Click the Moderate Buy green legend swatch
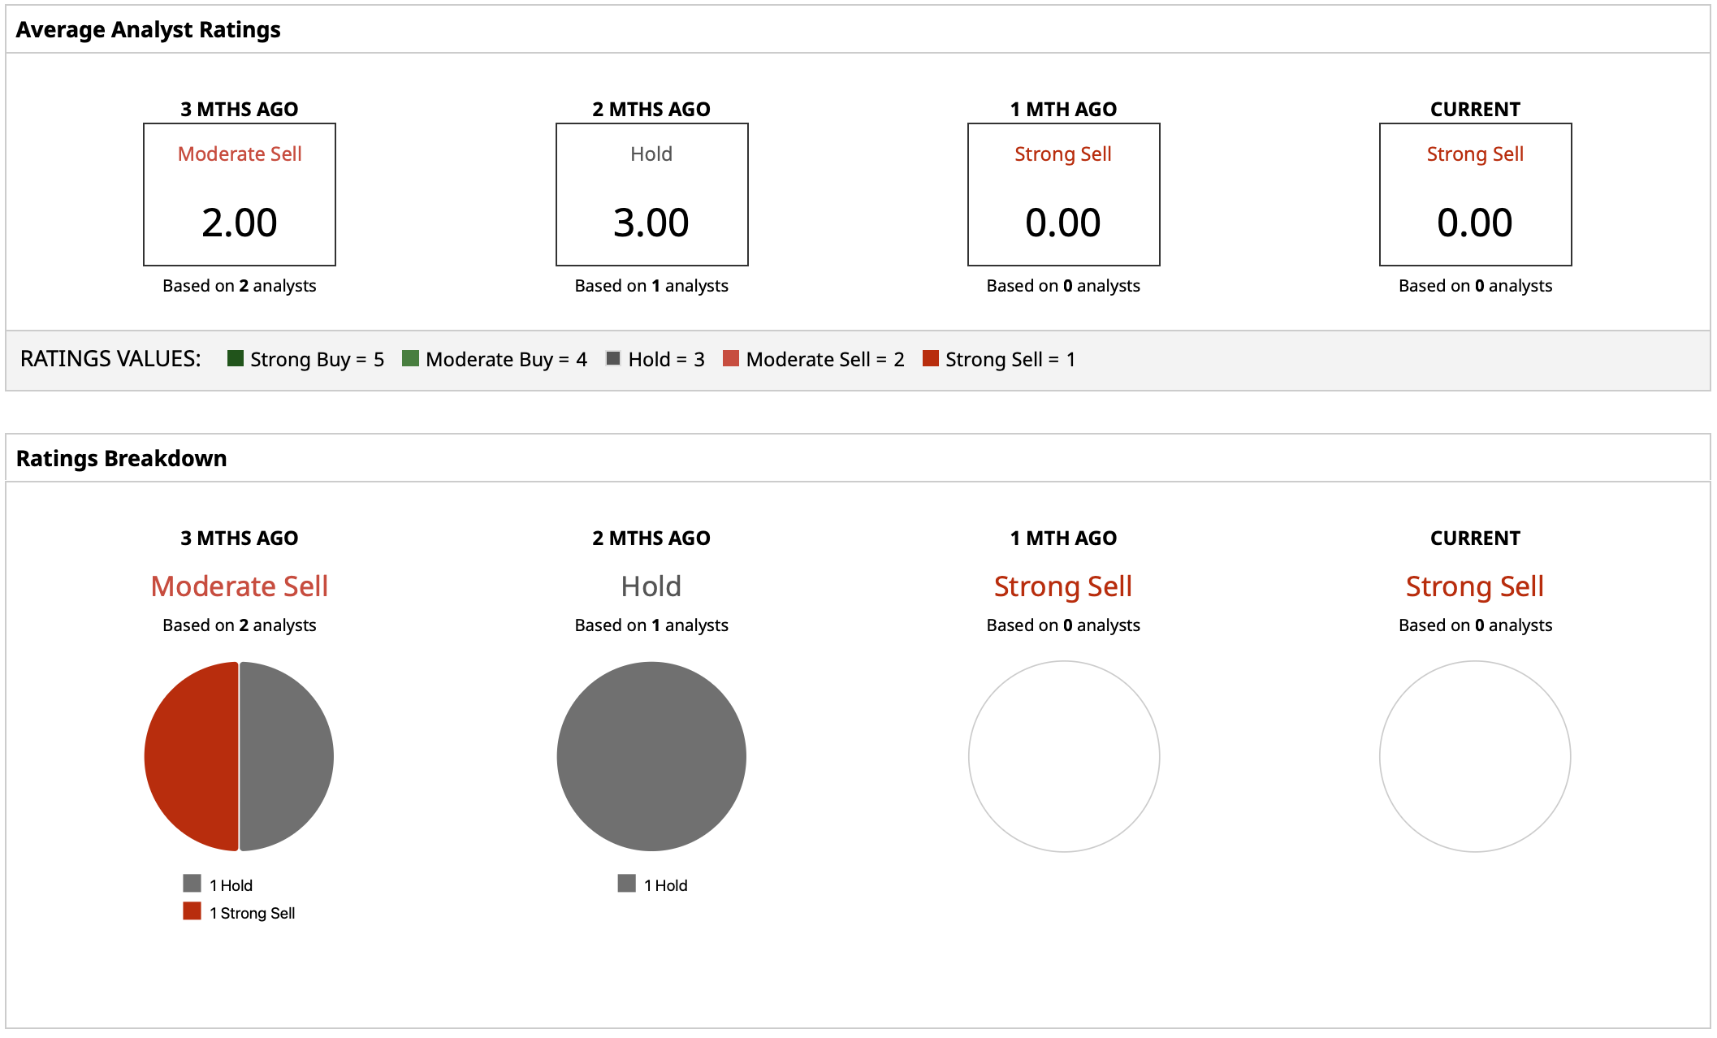Screen dimensions: 1717x1038 click(410, 358)
